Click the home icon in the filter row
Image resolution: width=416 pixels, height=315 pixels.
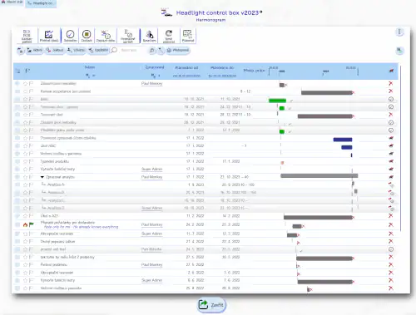pyautogui.click(x=20, y=51)
